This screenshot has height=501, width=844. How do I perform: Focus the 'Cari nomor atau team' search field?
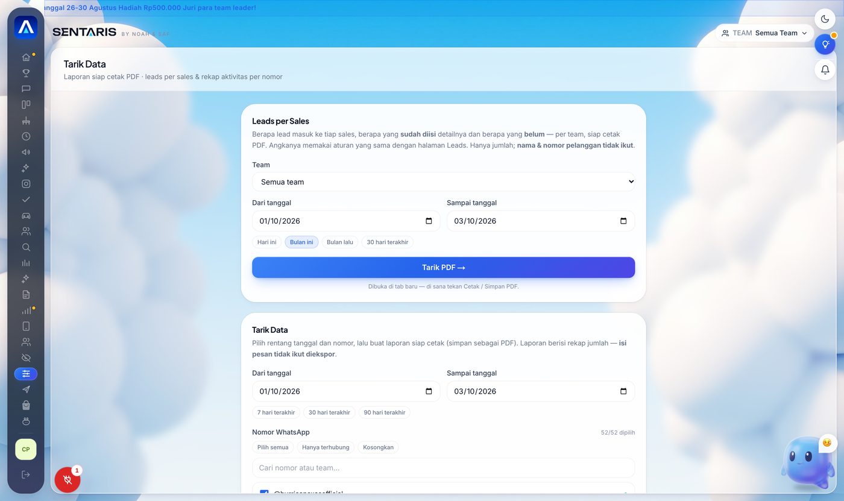coord(444,468)
